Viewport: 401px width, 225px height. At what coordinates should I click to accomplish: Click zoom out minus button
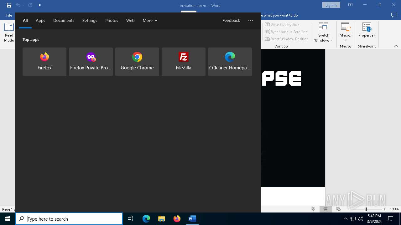click(348, 209)
